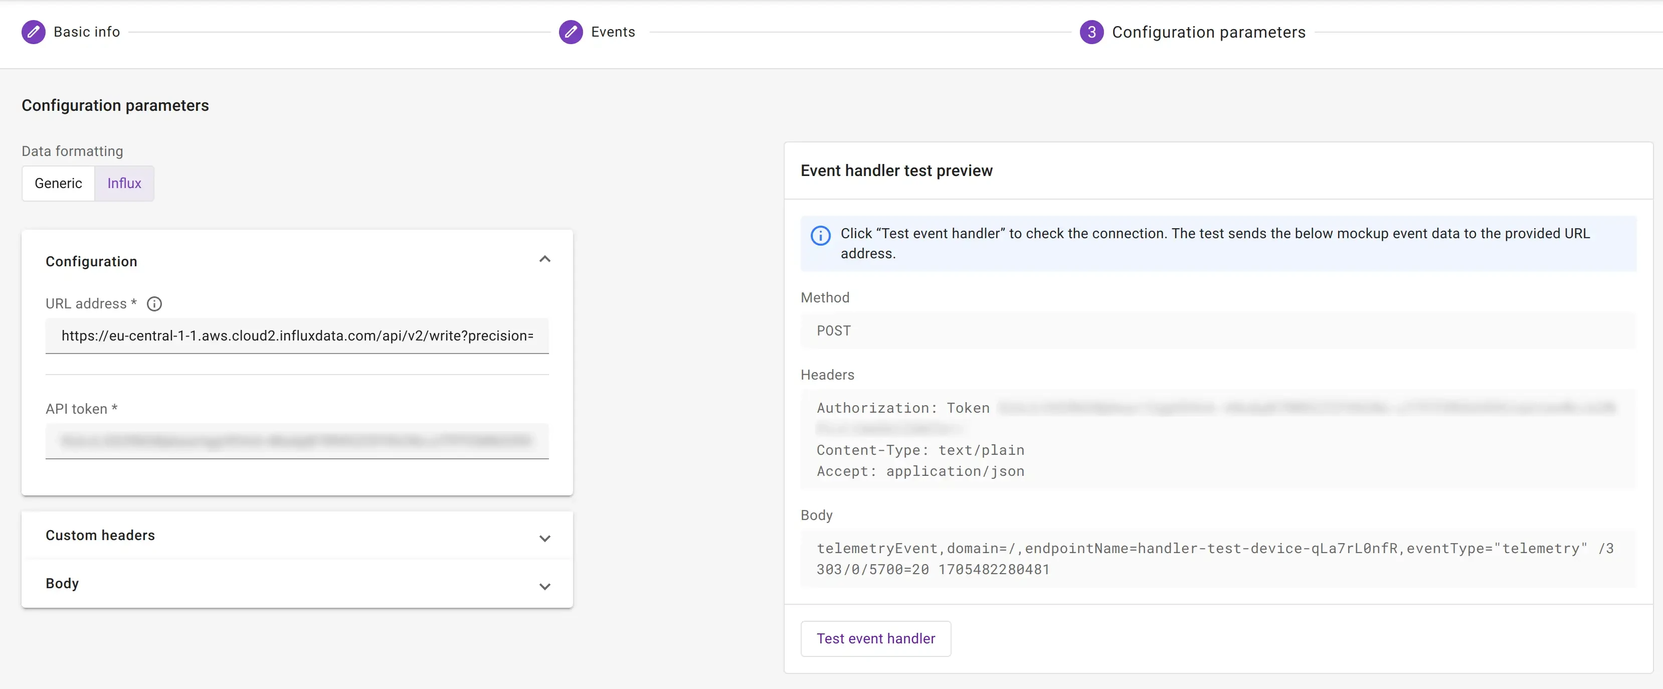Click the Basic info step pencil icon

[34, 32]
